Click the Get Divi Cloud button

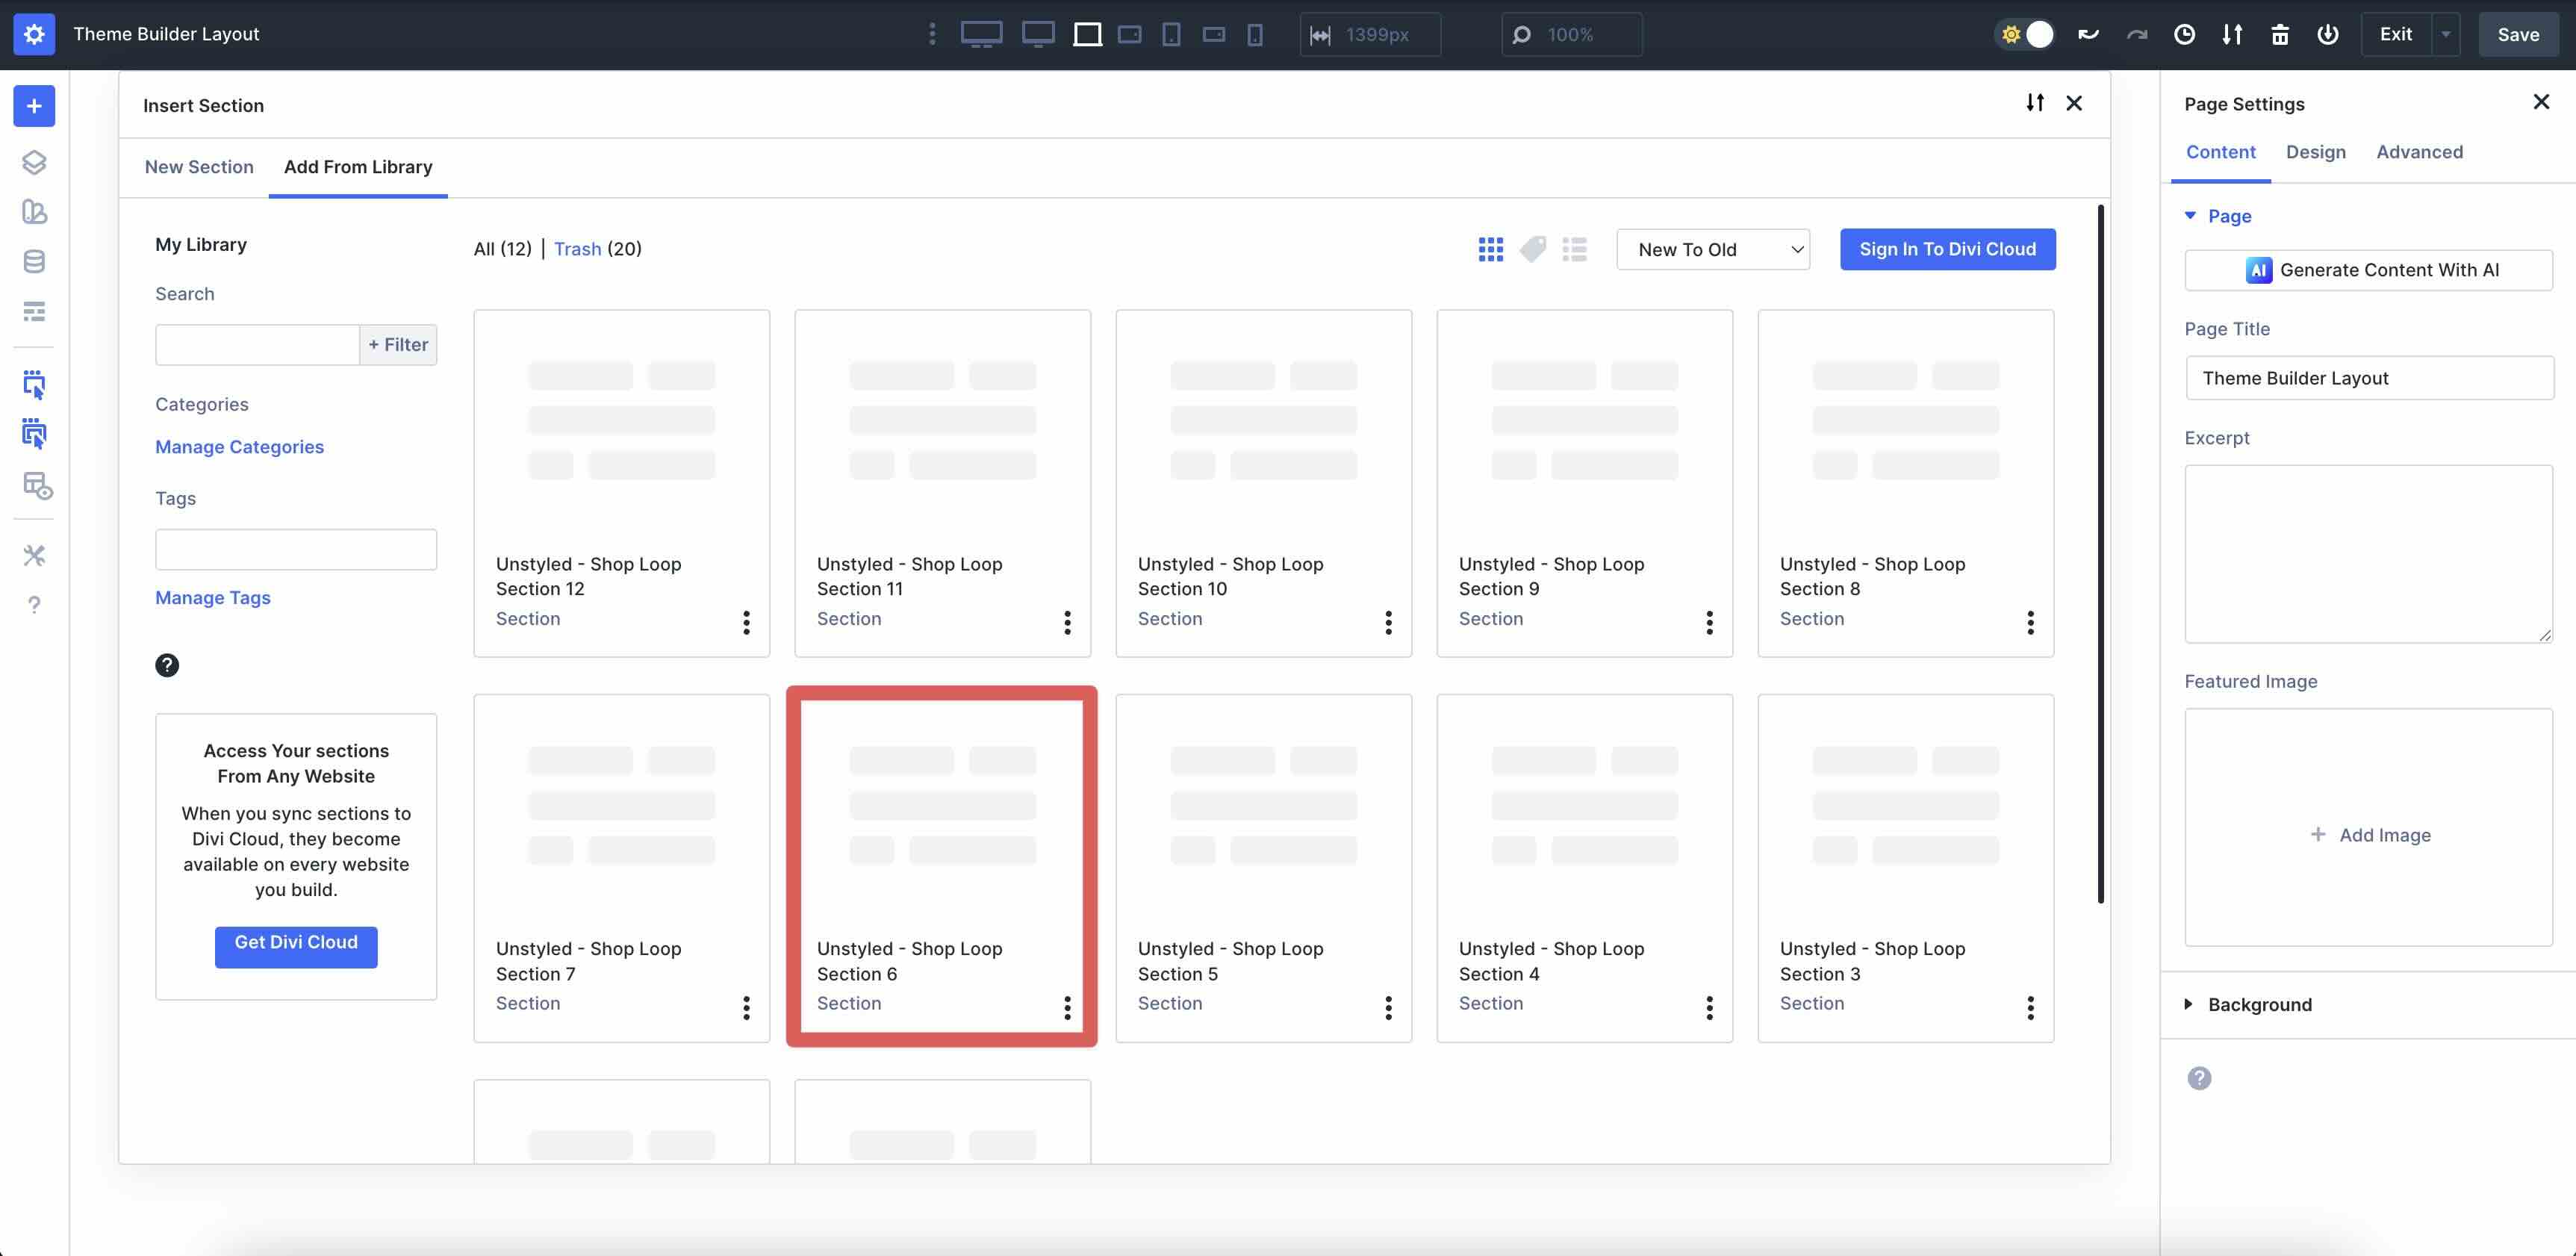tap(295, 942)
